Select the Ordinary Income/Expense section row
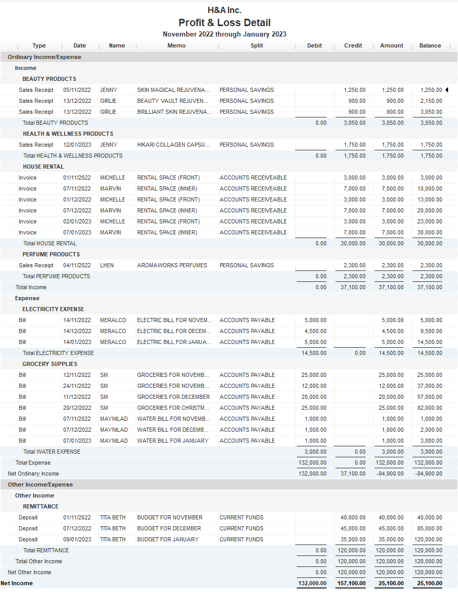 coord(228,57)
